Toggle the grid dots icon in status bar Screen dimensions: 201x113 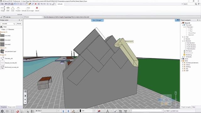(x=7, y=111)
